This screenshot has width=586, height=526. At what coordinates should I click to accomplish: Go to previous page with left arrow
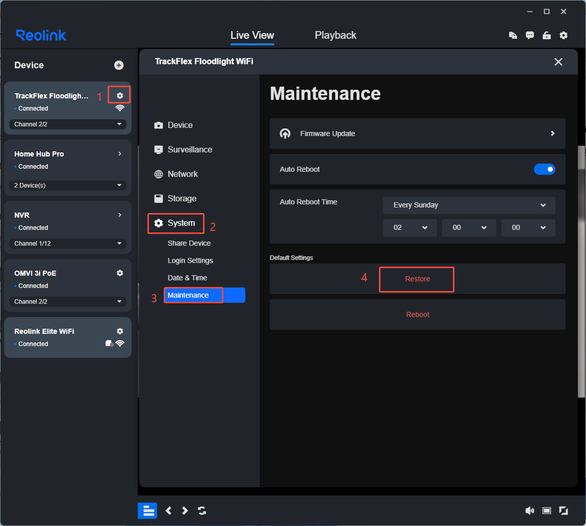(168, 511)
